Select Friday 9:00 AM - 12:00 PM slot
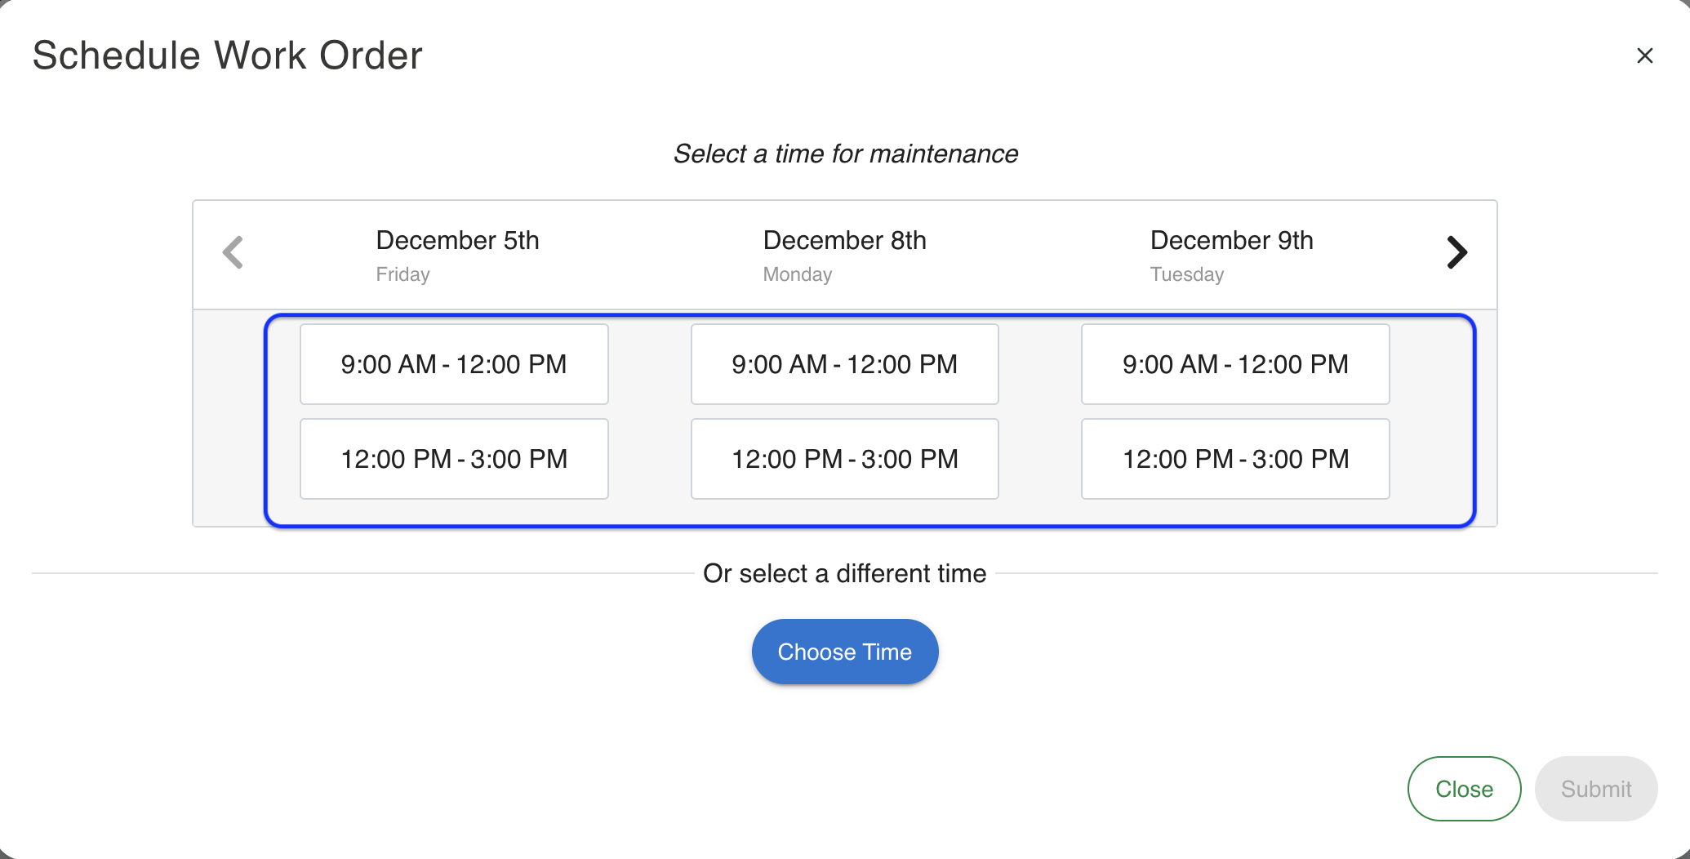This screenshot has width=1690, height=859. 454,364
